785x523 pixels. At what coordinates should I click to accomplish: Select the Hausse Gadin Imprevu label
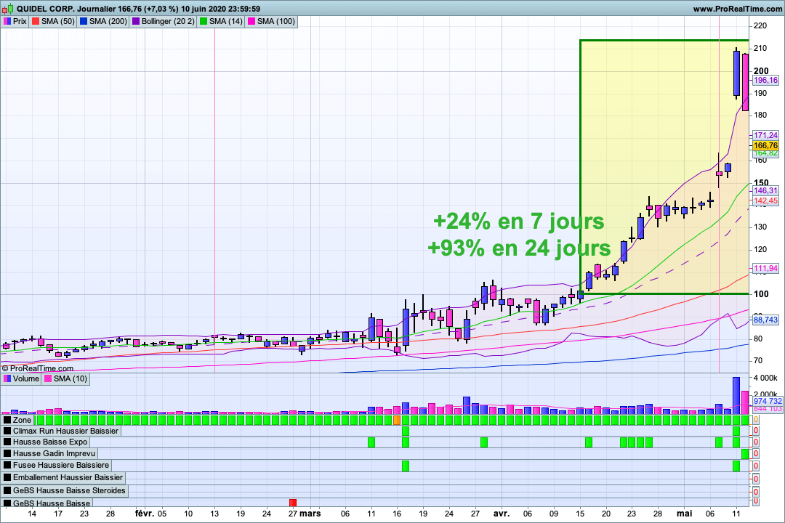(54, 453)
